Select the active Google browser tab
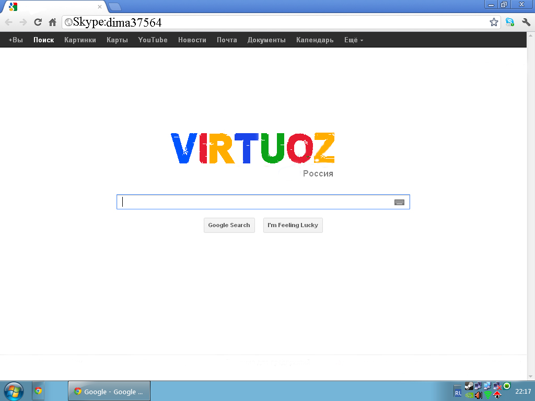 coord(54,7)
